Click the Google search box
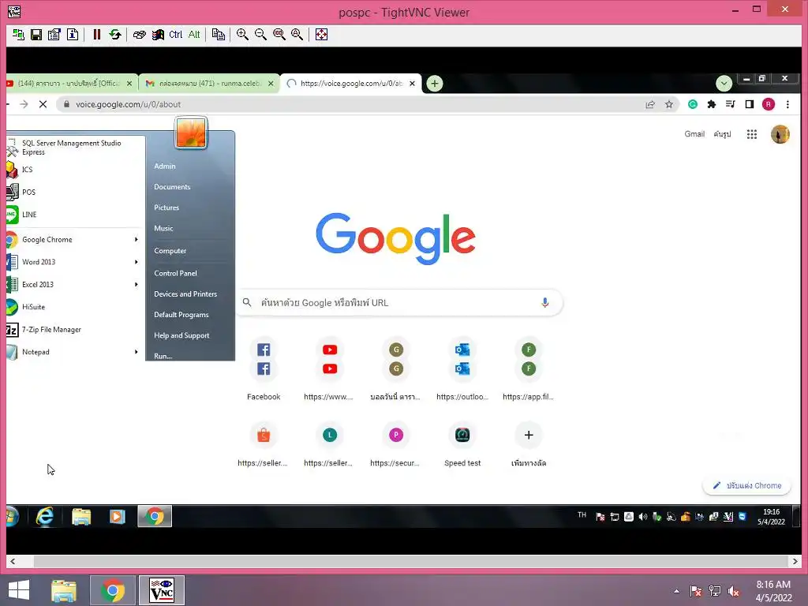Viewport: 808px width, 606px height. pos(399,302)
